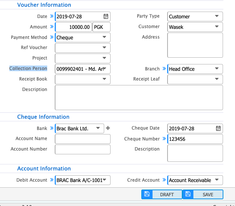Choose a Customer from the dropdown
Viewport: 235px width, 206px height.
click(195, 27)
